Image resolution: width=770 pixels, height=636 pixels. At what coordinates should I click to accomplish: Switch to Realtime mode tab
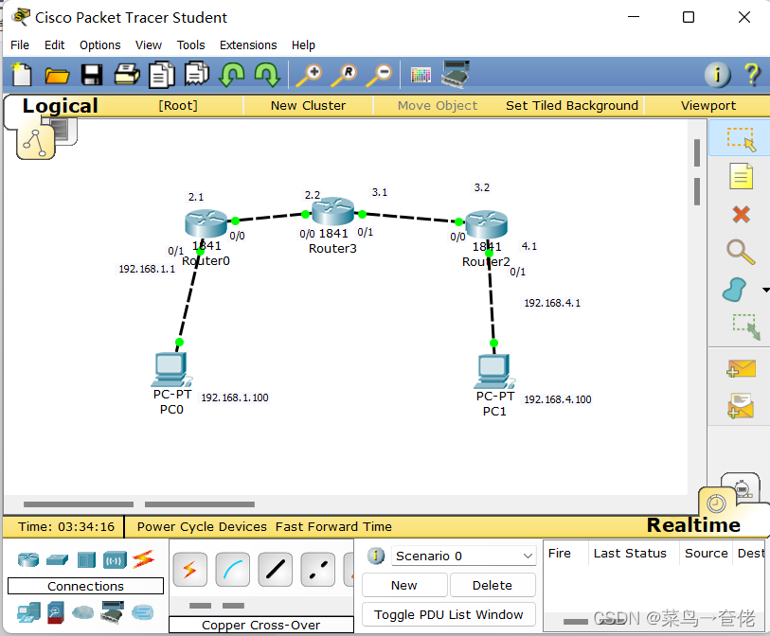pos(693,525)
